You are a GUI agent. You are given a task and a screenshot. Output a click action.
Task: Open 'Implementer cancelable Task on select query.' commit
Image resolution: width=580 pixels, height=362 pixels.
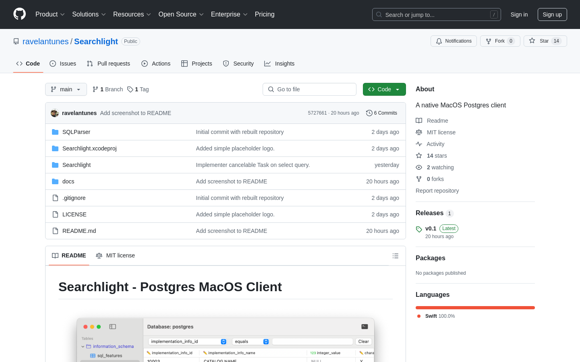point(253,165)
